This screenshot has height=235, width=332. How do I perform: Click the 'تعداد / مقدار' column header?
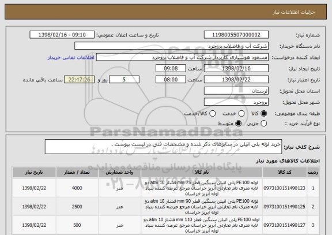point(77,172)
